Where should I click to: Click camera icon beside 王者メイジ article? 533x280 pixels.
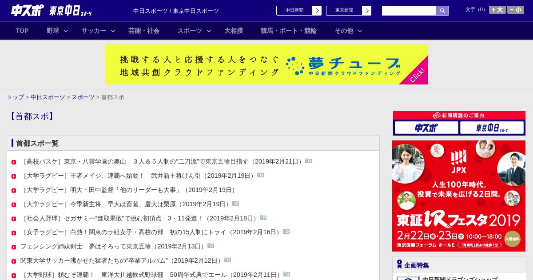click(260, 175)
